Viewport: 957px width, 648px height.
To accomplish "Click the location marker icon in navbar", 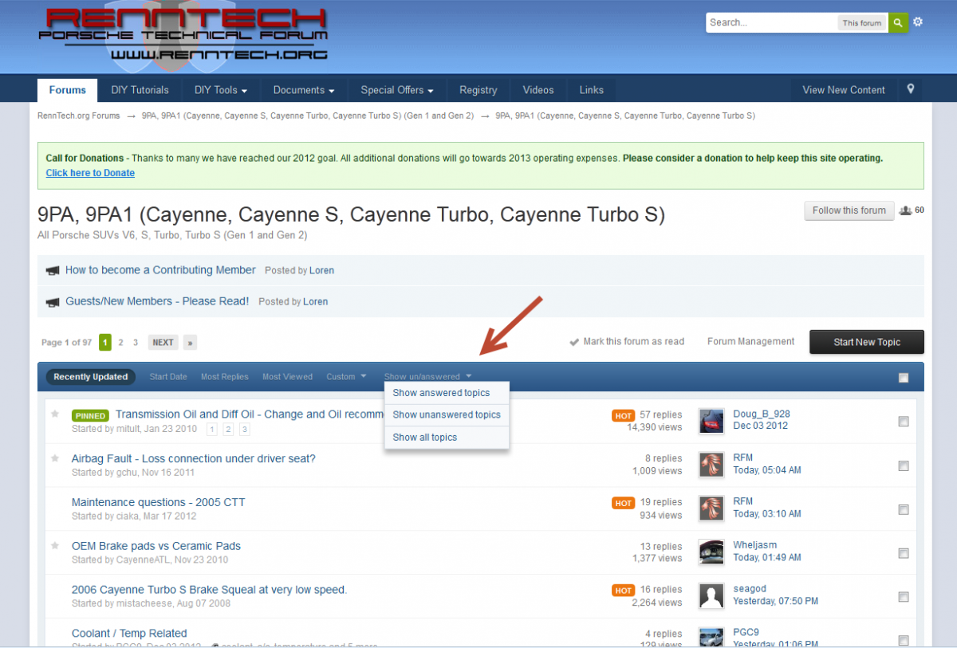I will [x=910, y=89].
